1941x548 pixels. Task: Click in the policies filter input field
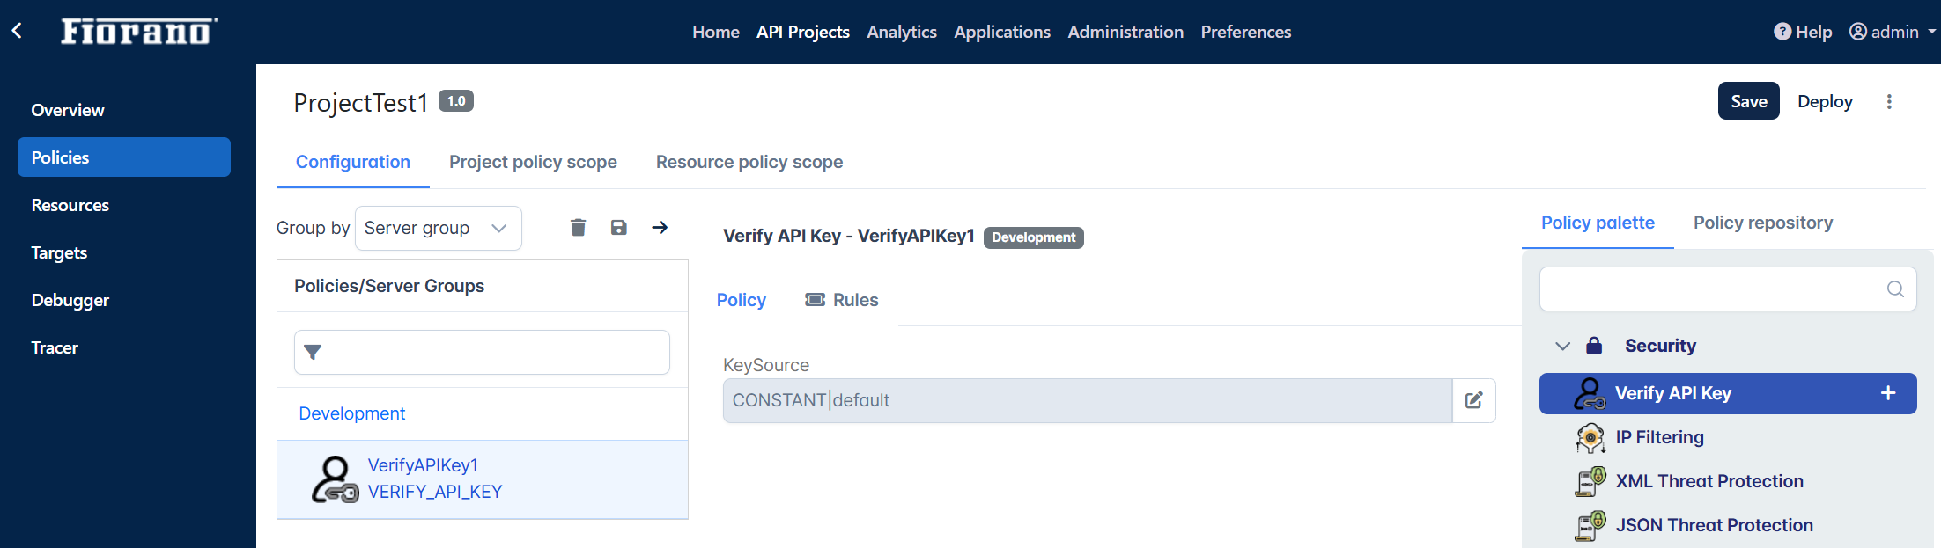[x=482, y=353]
